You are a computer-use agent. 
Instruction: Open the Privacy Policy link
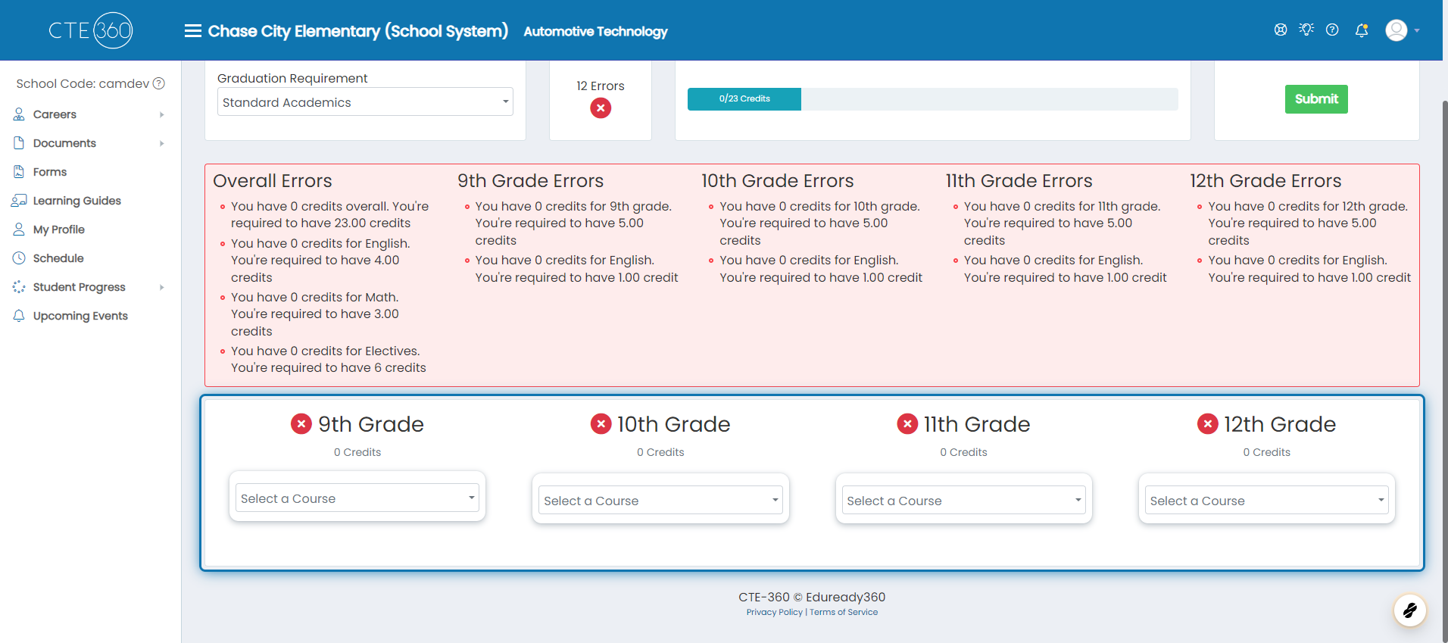coord(774,612)
